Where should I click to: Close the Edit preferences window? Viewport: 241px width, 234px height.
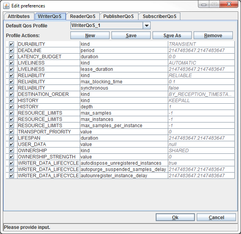tap(228, 5)
